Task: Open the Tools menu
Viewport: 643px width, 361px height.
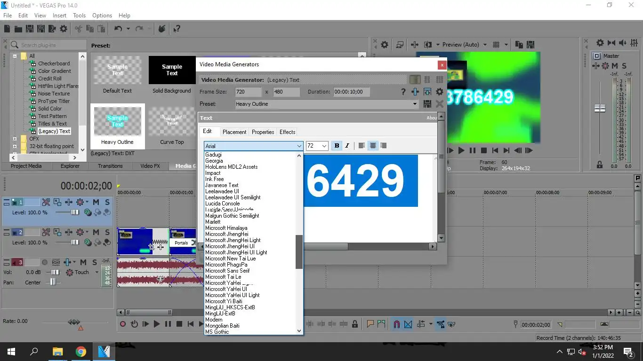Action: (x=79, y=16)
